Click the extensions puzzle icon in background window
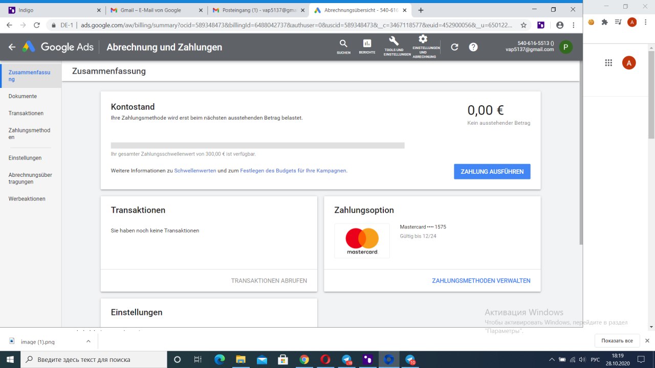This screenshot has width=655, height=368. (x=605, y=22)
